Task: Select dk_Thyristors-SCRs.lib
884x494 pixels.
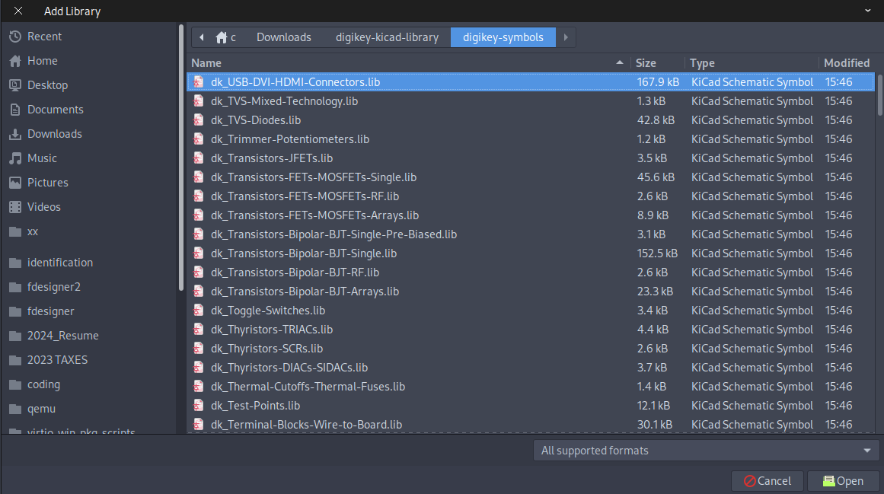Action: [531, 349]
